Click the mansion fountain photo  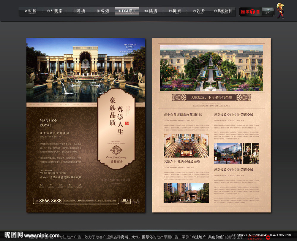(x=86, y=70)
